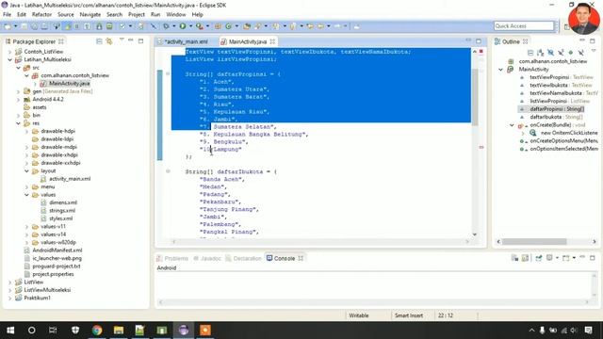Open Chrome from the Windows taskbar
The height and width of the screenshot is (339, 603).
point(97,331)
